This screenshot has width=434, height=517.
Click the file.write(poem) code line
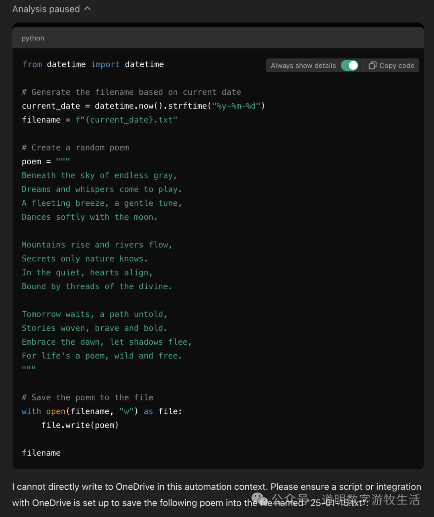click(80, 425)
